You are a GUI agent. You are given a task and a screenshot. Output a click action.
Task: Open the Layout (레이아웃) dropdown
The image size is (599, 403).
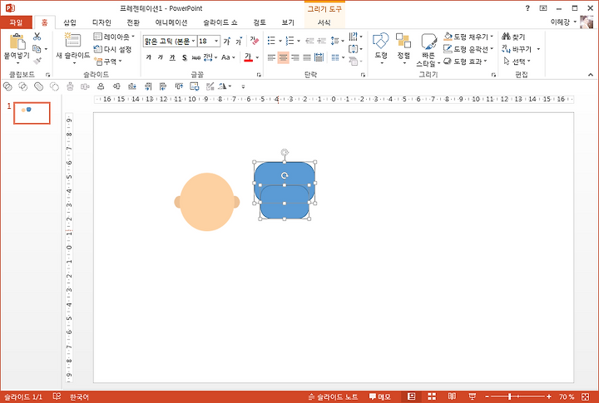[114, 37]
